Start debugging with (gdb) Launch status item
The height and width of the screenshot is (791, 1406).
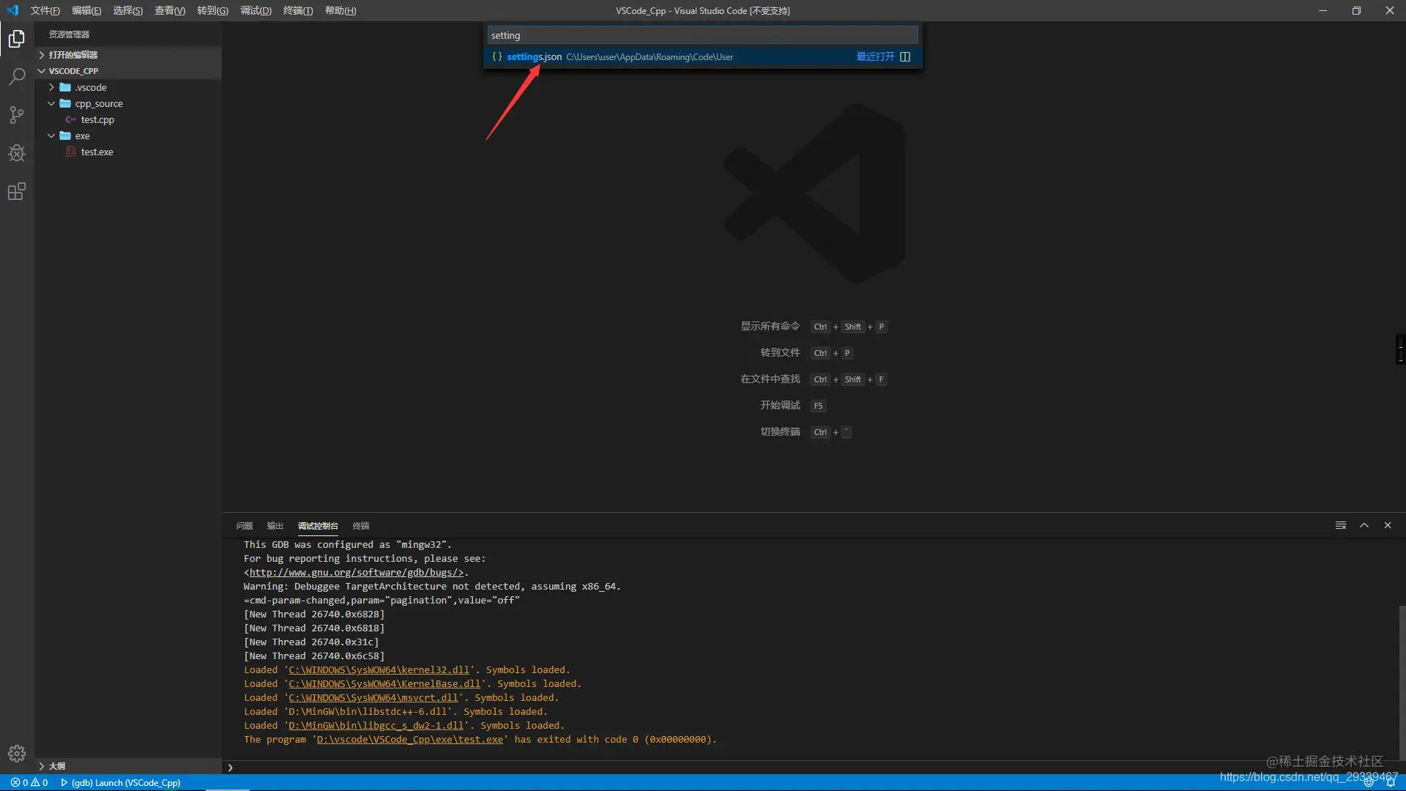[x=121, y=783]
